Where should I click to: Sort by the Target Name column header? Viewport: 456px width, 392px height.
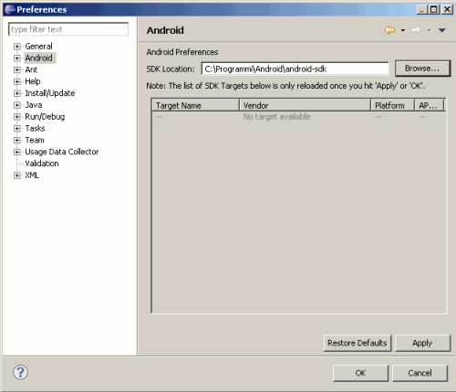click(195, 105)
